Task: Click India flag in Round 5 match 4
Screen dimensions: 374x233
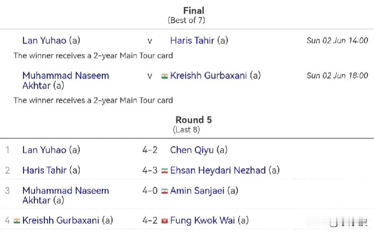Action: click(17, 221)
